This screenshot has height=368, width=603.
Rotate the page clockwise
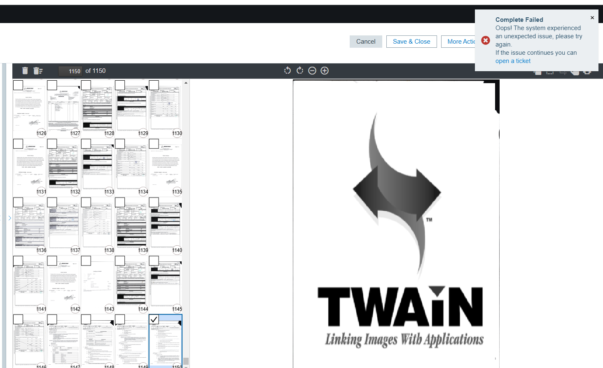(300, 70)
